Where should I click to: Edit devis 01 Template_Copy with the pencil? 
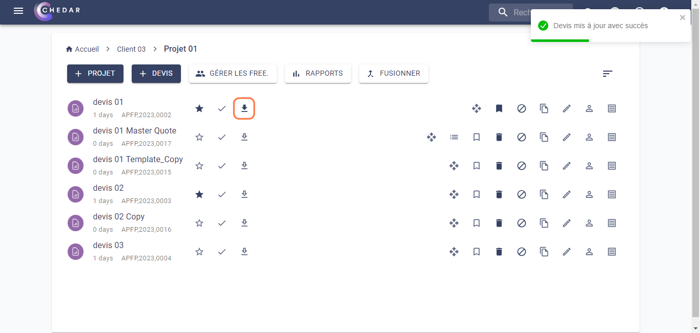(567, 166)
